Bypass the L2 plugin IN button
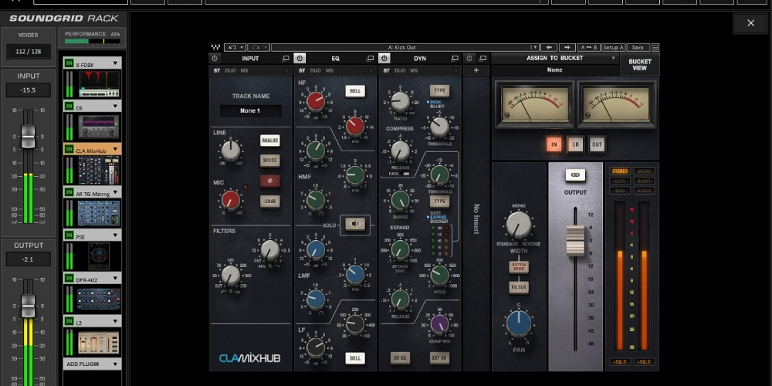Image resolution: width=772 pixels, height=386 pixels. pos(69,323)
